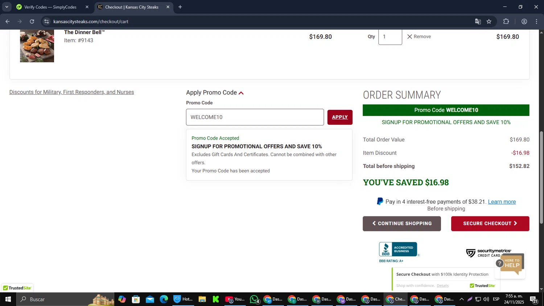The width and height of the screenshot is (544, 306).
Task: Click the address bar URL
Action: tap(91, 21)
